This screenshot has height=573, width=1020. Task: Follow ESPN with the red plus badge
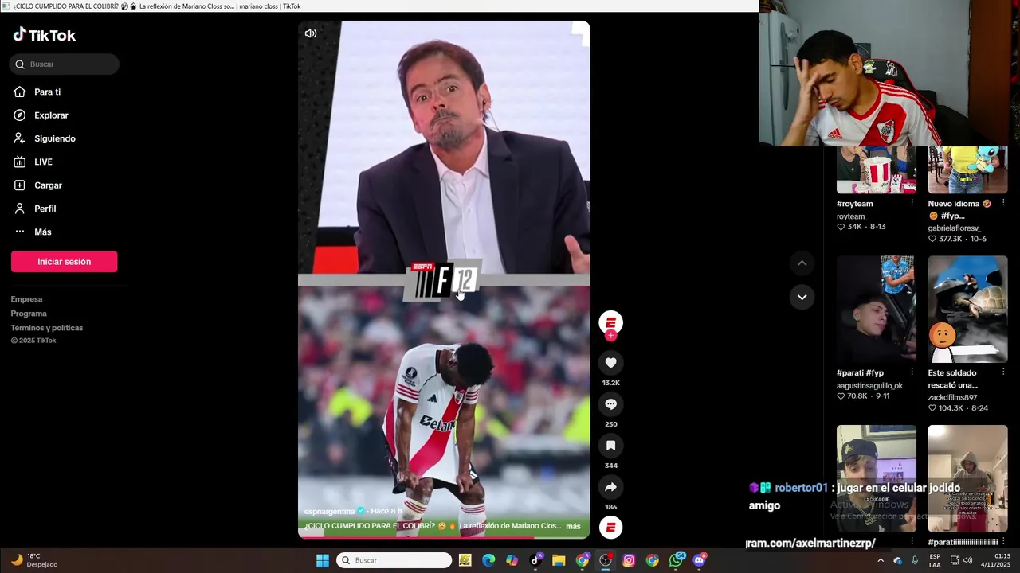[x=611, y=336]
